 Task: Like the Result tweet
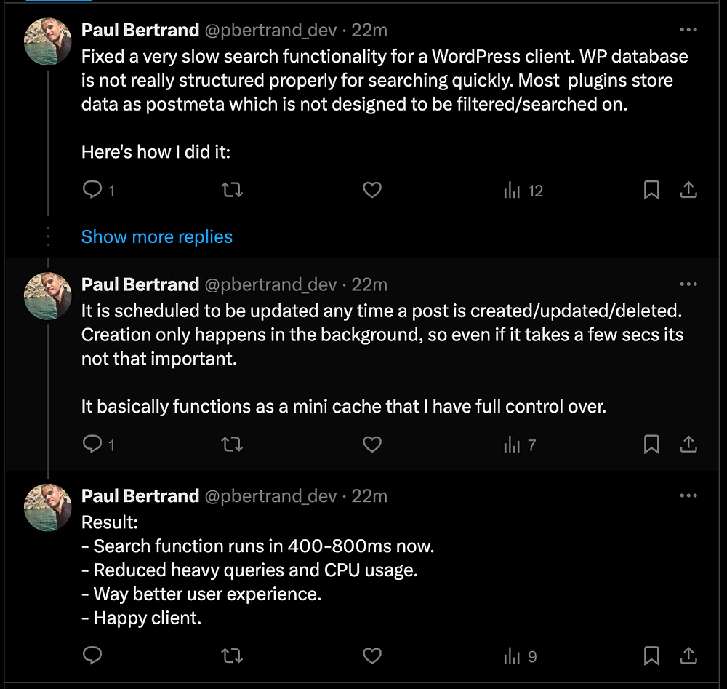click(x=372, y=656)
